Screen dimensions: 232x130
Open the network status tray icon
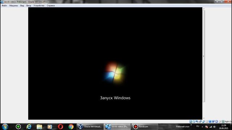coord(211,127)
